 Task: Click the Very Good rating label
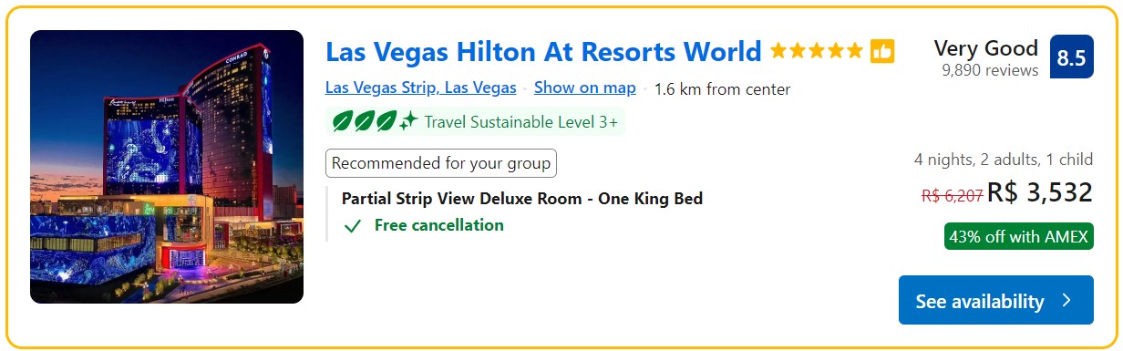[x=986, y=48]
